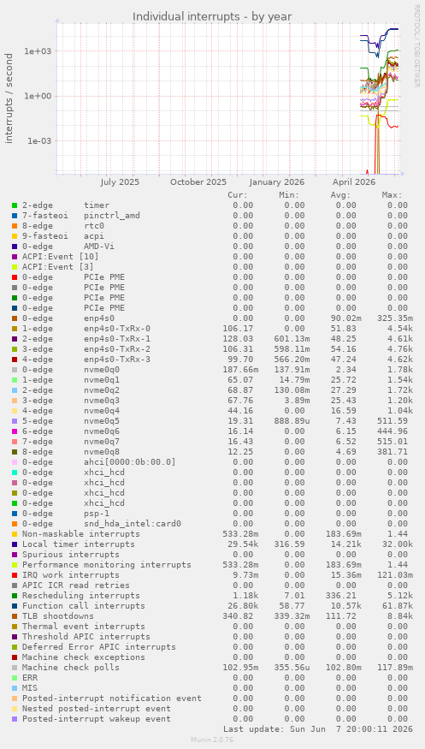Image resolution: width=425 pixels, height=749 pixels.
Task: Click the 'April 2026' x-axis label
Action: coord(354,182)
